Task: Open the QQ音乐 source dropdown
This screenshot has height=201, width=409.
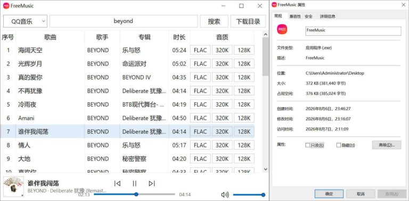Action: [26, 21]
